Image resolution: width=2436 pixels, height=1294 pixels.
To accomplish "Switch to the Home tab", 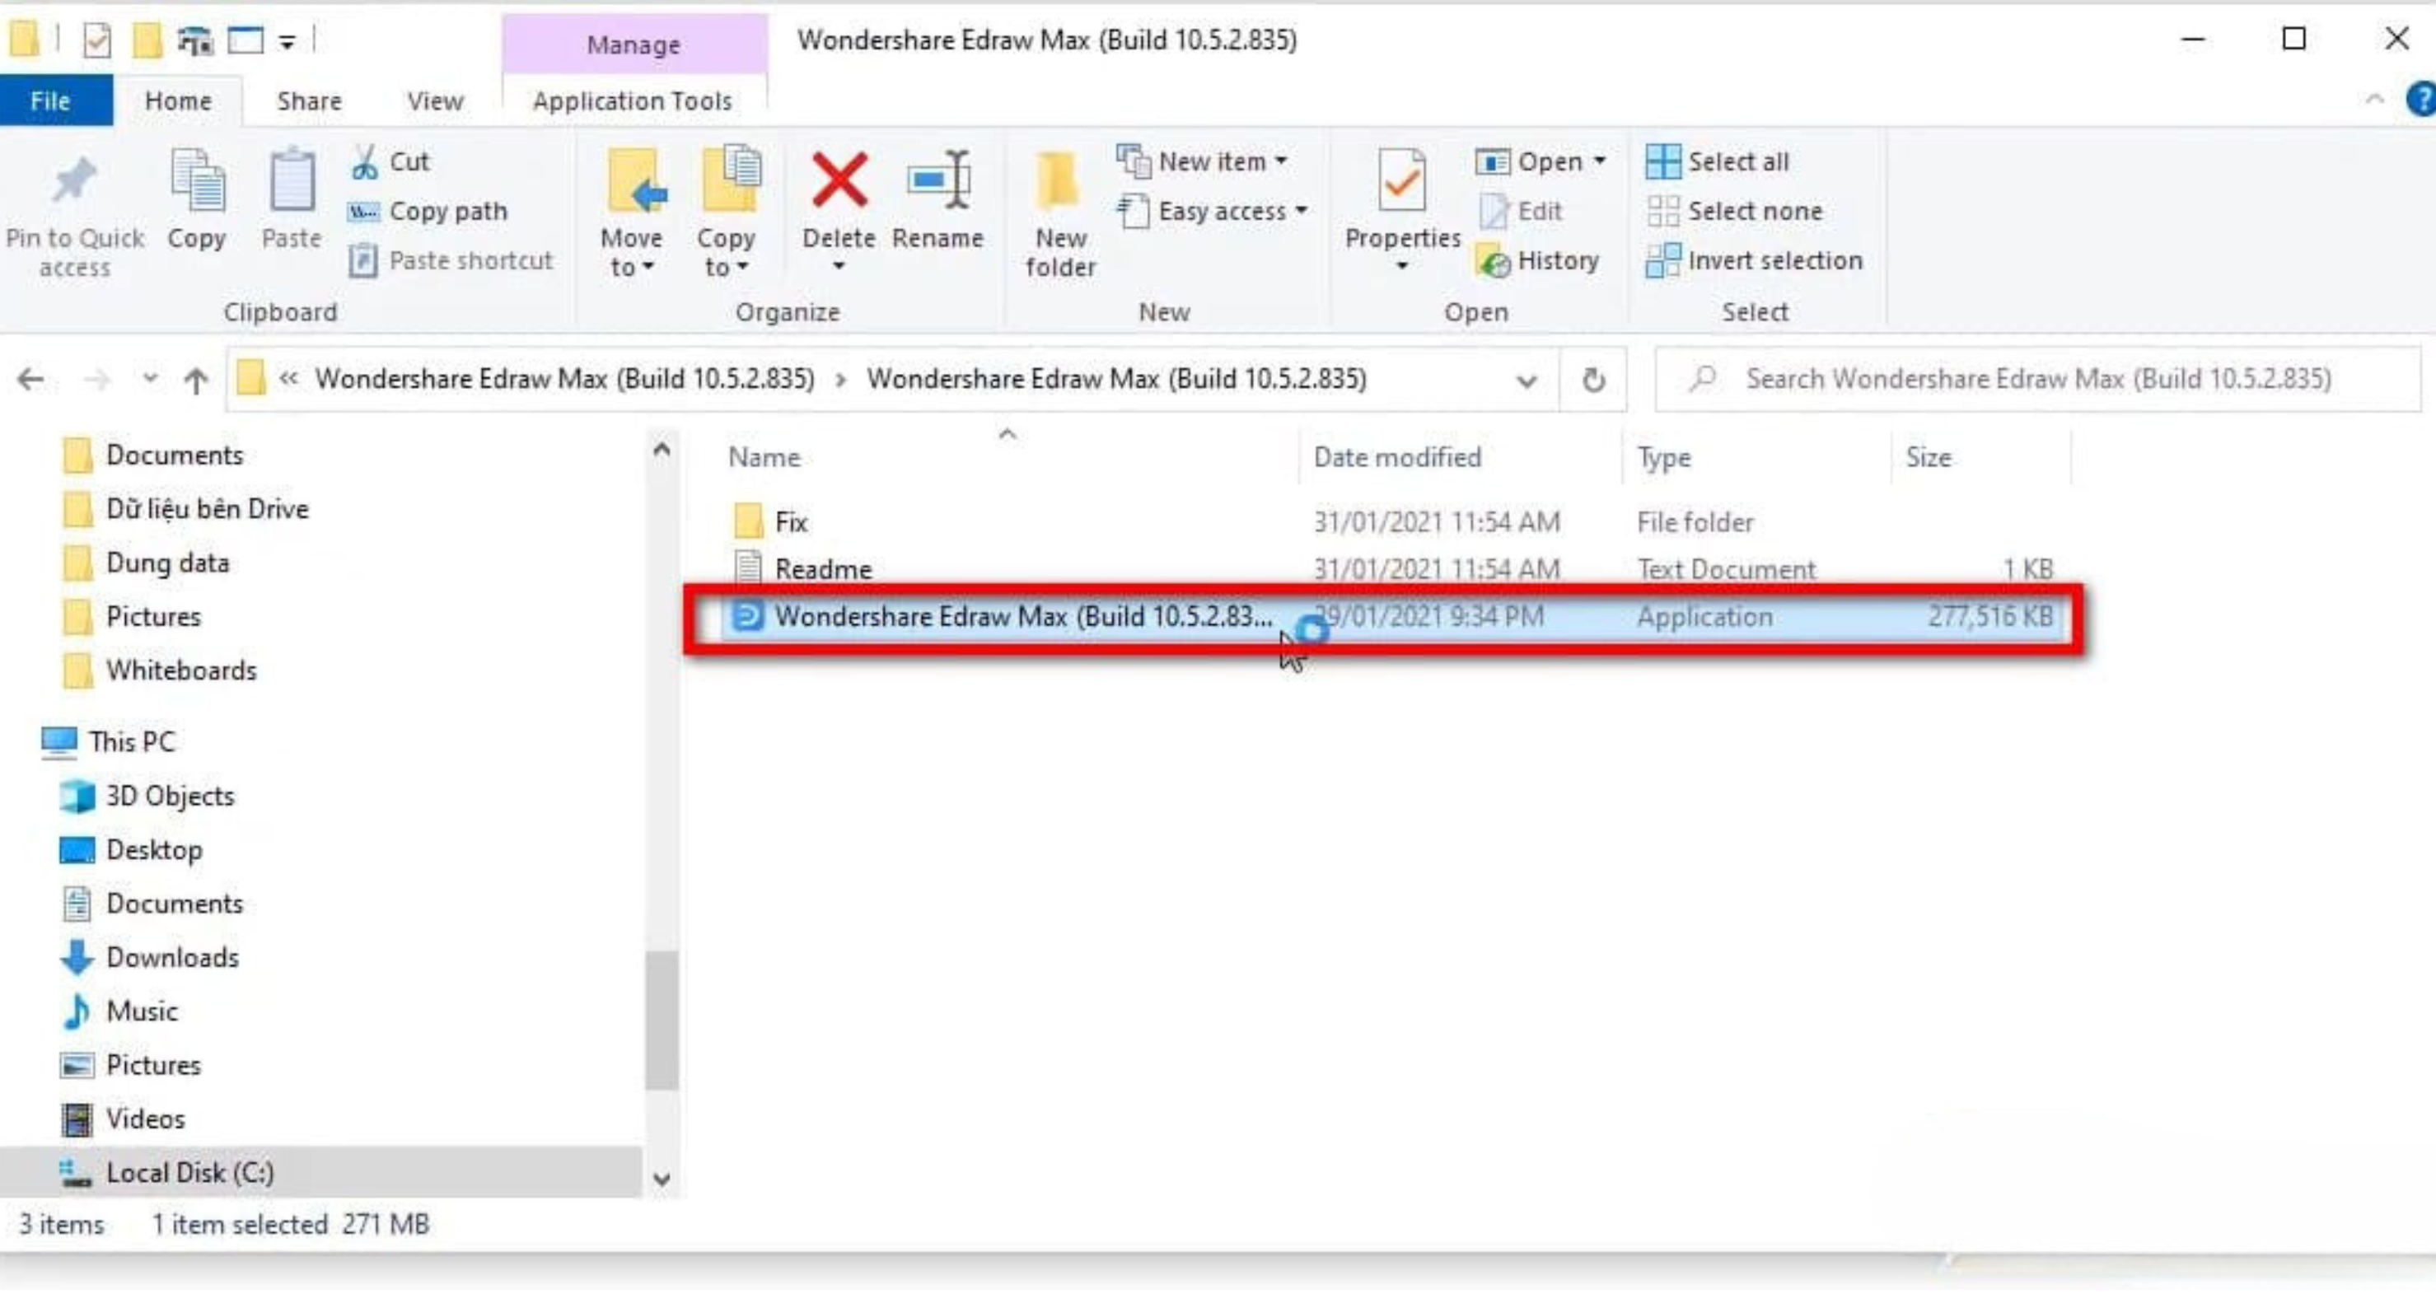I will [178, 100].
